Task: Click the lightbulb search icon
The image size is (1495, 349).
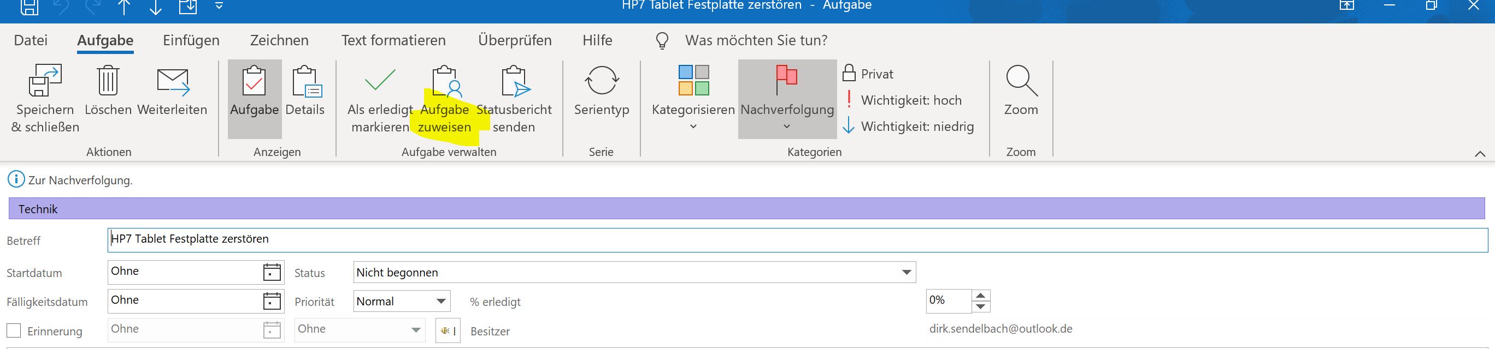Action: [662, 40]
